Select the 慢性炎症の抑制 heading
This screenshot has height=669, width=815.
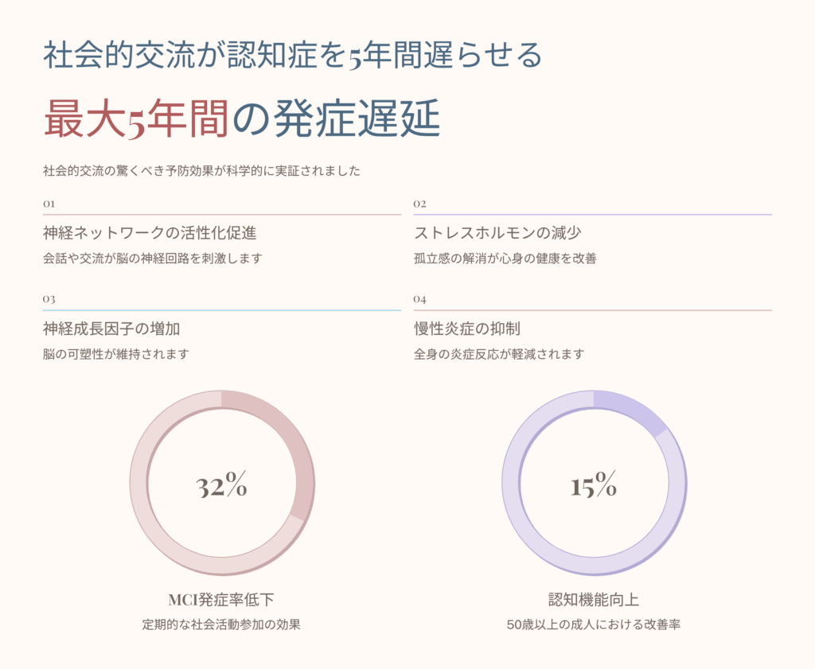pos(467,329)
